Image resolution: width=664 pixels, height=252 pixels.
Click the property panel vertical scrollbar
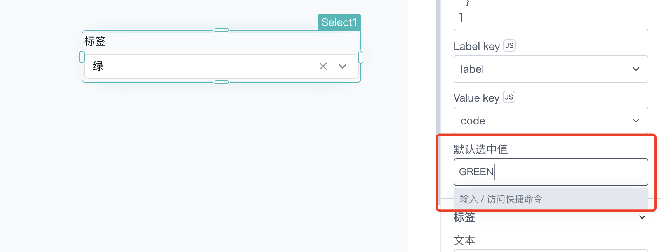click(438, 66)
